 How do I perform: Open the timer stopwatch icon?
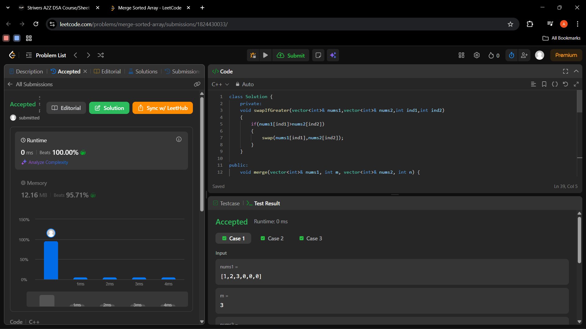[x=512, y=55]
